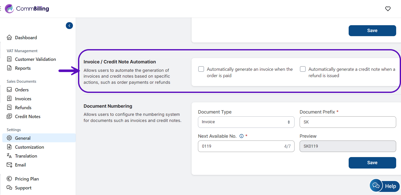This screenshot has width=401, height=195.
Task: Click the Reports document icon
Action: pos(9,68)
